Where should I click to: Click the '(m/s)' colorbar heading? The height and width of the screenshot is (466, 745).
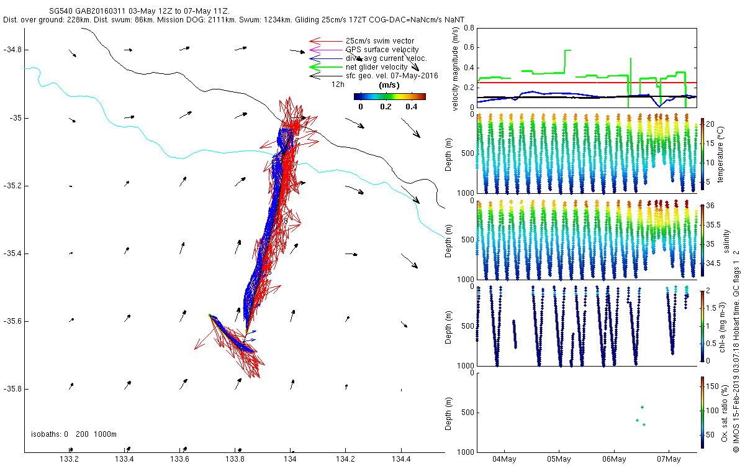389,85
